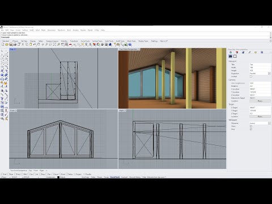Toggle the Cen osnap checkbox
This screenshot has height=204, width=272.
[x=28, y=174]
